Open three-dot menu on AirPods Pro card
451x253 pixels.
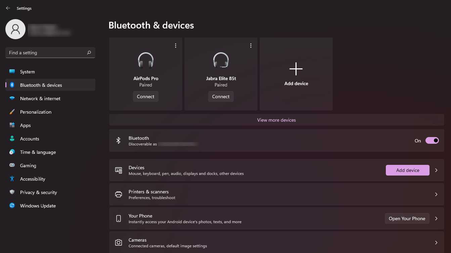coord(176,46)
